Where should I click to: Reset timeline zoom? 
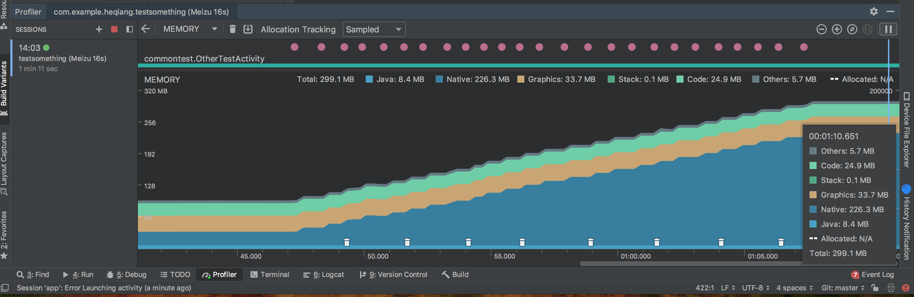click(x=852, y=29)
